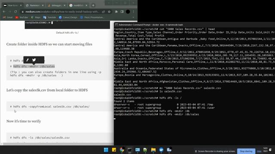Click highlighter icon in Medium selection popup

pos(27,60)
